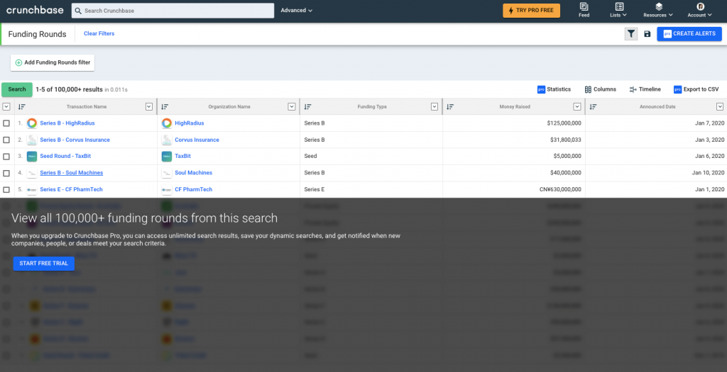727x372 pixels.
Task: Check the box for Series E - CF PharmTech
Action: click(6, 190)
